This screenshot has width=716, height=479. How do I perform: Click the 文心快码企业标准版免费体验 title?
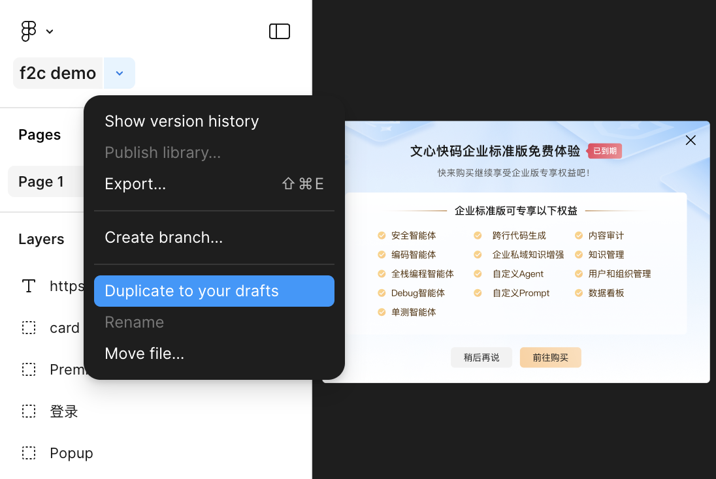point(495,151)
